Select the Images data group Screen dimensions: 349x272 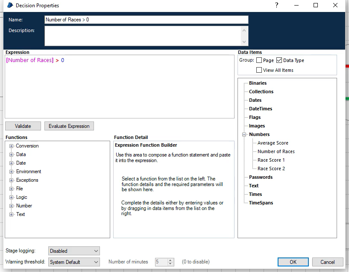[x=257, y=126]
